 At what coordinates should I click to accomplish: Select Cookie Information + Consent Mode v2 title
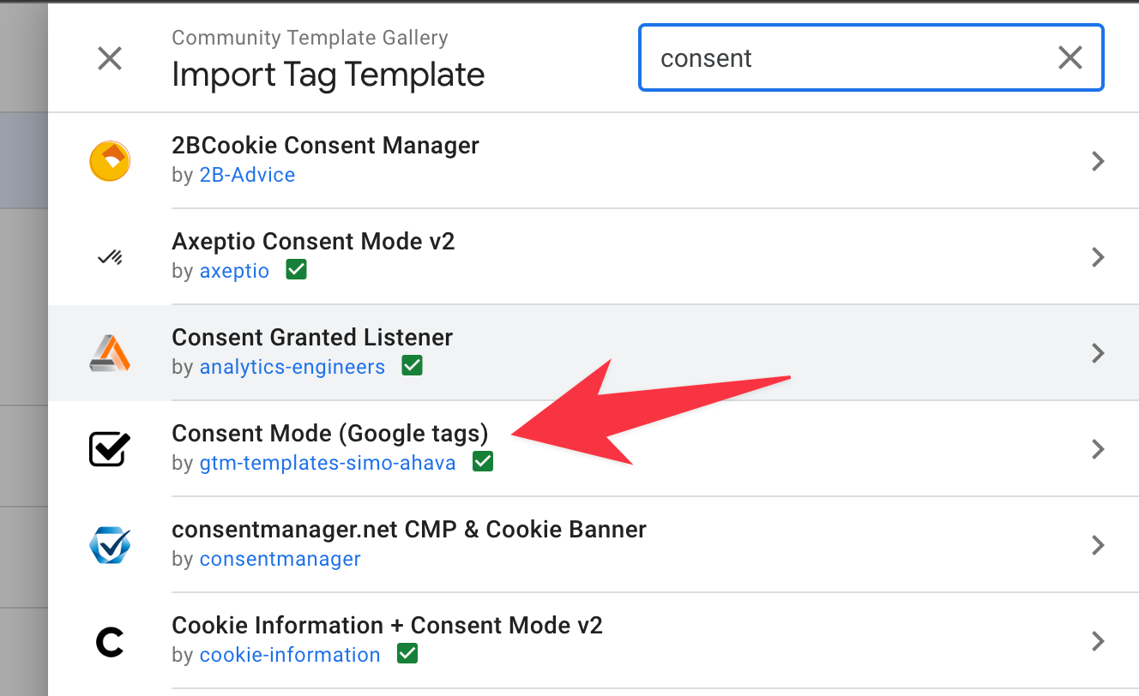pyautogui.click(x=388, y=626)
